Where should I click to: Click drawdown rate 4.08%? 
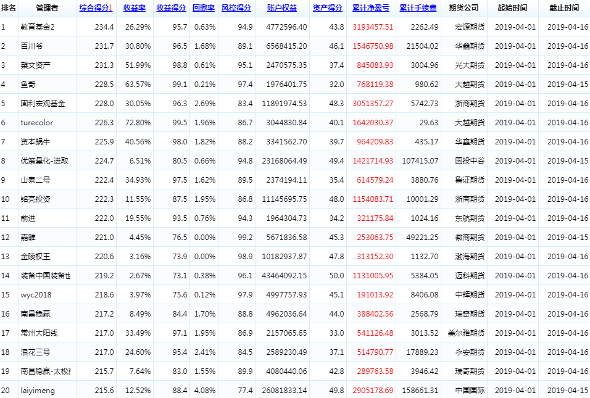tap(205, 391)
